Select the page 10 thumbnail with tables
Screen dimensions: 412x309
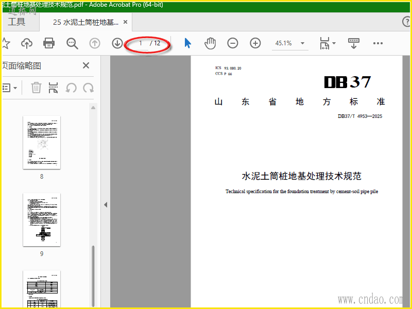(42, 289)
